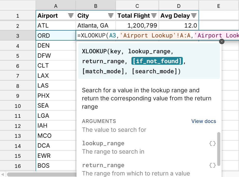The height and width of the screenshot is (177, 239).
Task: Open the City column filter icon
Action: coord(111,16)
